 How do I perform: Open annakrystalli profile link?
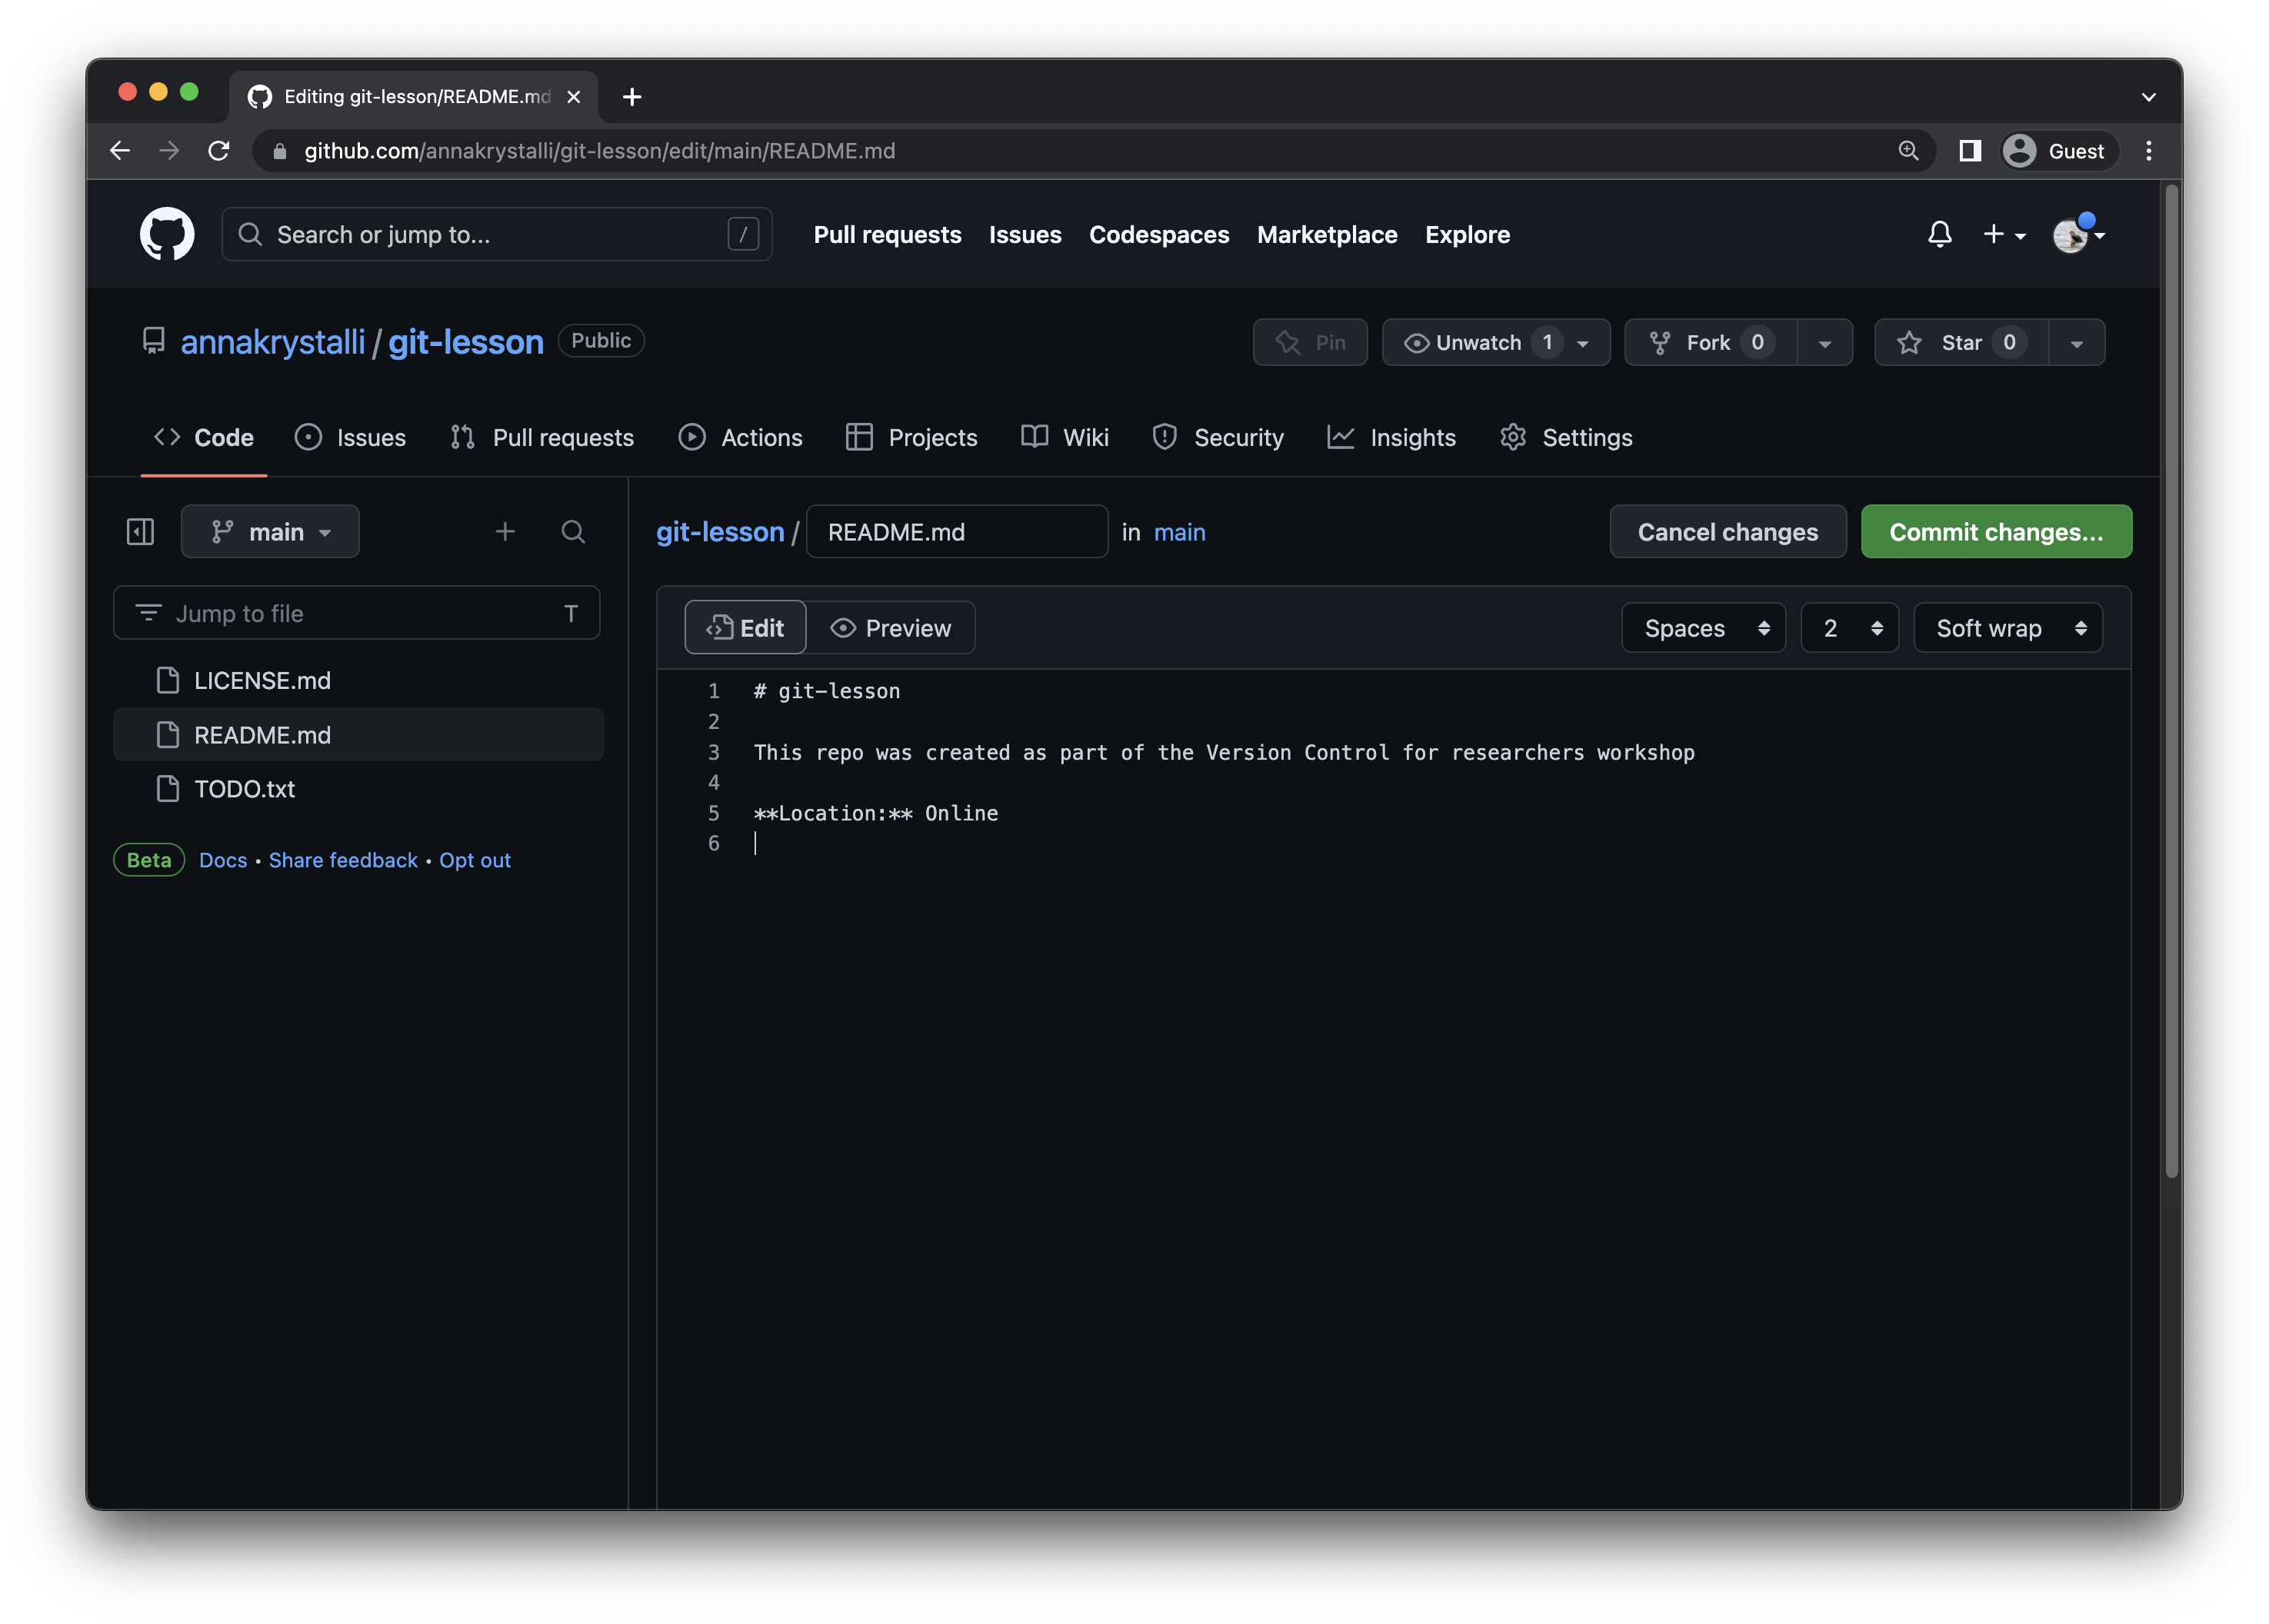[272, 342]
